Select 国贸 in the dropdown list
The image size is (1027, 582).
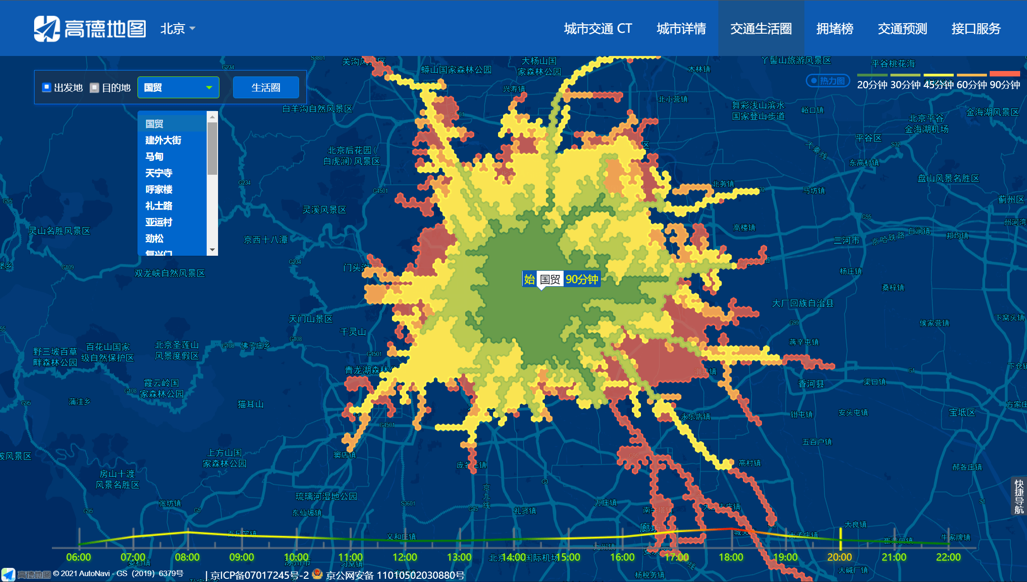point(172,124)
